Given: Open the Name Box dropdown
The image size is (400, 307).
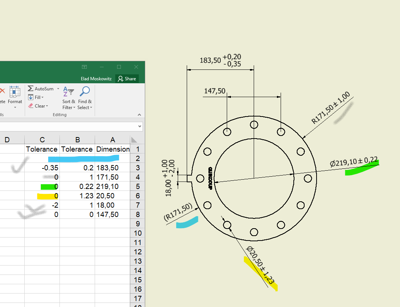Looking at the screenshot, I should [140, 127].
